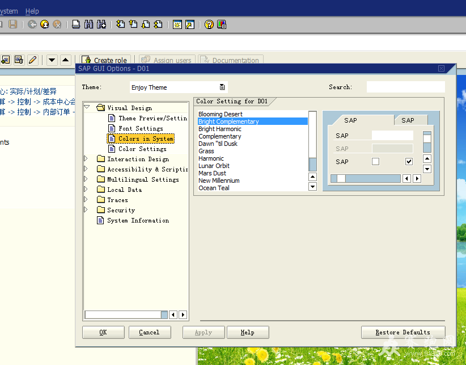
Task: Select Blooming Desert color scheme
Action: 253,114
